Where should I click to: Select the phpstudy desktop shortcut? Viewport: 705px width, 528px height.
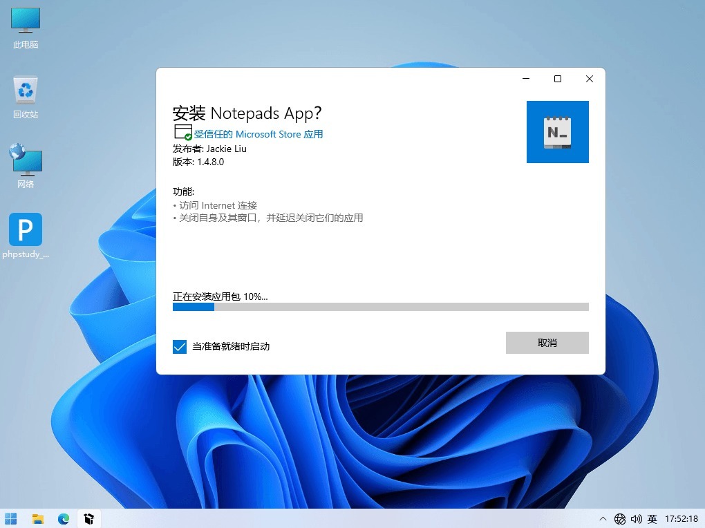(26, 236)
